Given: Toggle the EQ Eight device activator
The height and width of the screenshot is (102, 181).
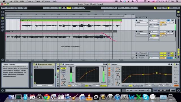Looking at the screenshot, I should [x=109, y=64].
